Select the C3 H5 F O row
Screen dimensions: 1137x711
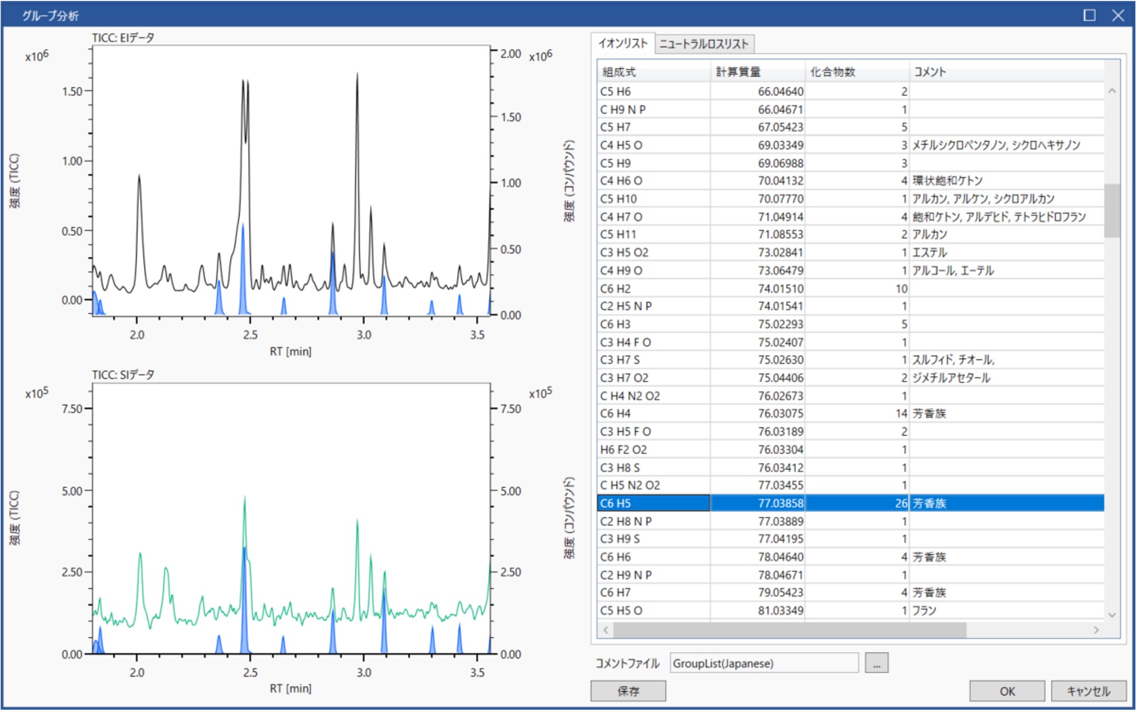pos(850,432)
